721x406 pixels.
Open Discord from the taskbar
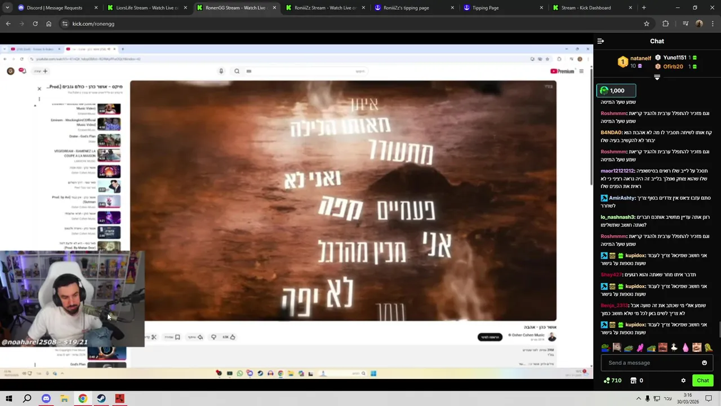(x=46, y=399)
